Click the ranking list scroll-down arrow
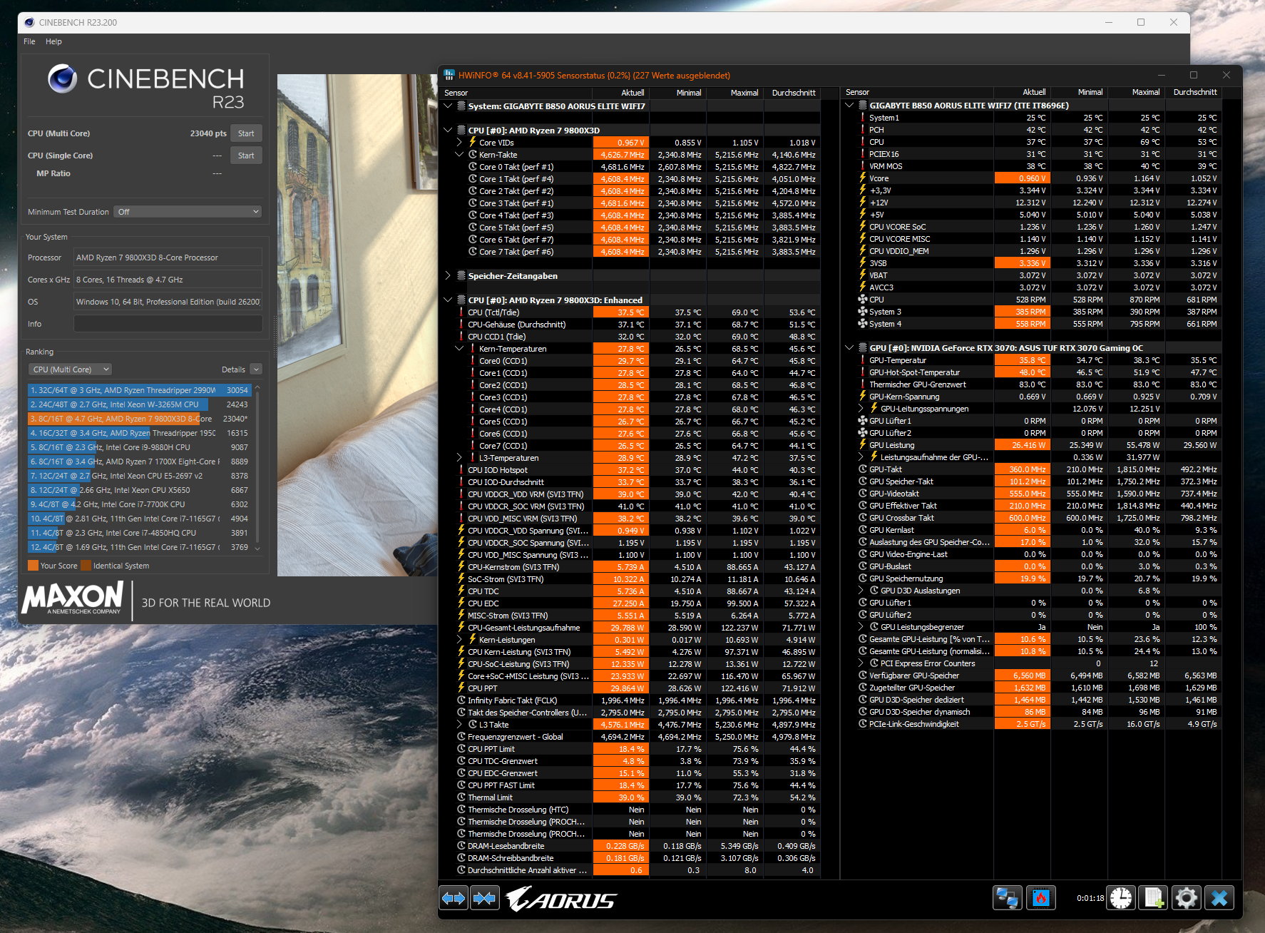The width and height of the screenshot is (1265, 933). (x=257, y=548)
